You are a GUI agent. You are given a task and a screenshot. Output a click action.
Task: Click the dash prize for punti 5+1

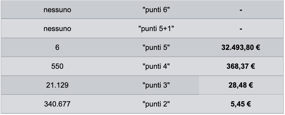(x=241, y=29)
